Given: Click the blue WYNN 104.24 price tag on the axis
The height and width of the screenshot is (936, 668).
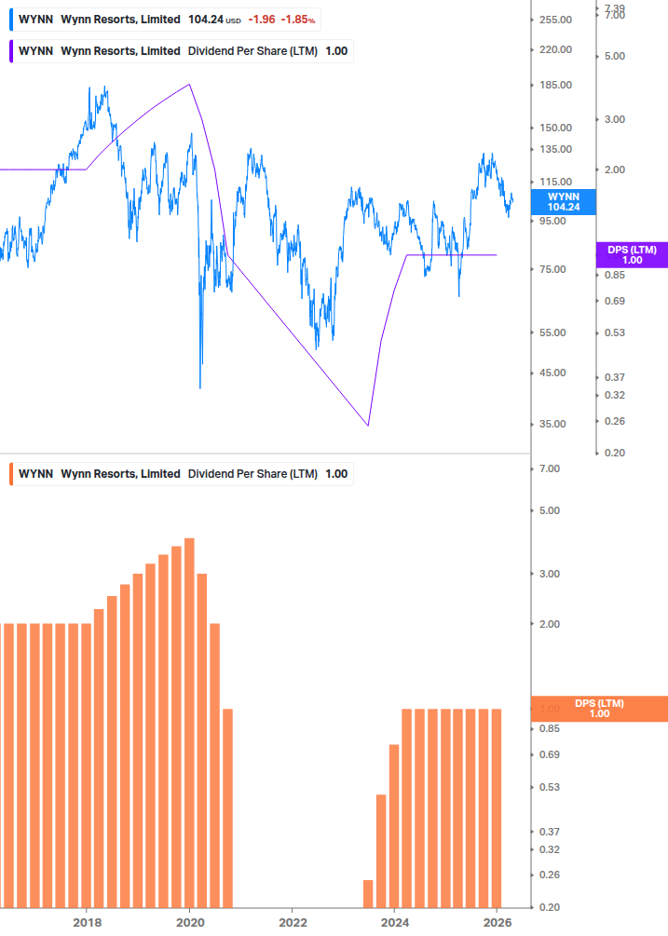Looking at the screenshot, I should (x=564, y=202).
